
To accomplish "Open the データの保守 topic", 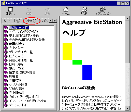I will click(18, 105).
